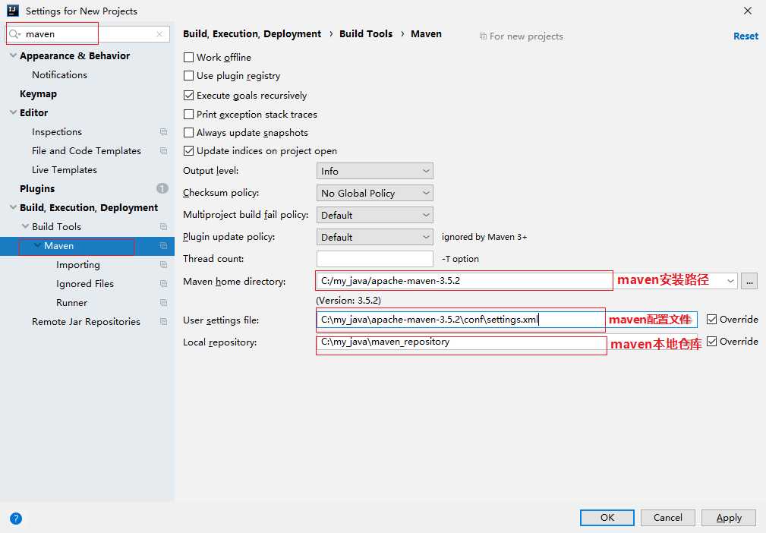Click the search magnifier icon in settings
766x533 pixels.
[14, 34]
